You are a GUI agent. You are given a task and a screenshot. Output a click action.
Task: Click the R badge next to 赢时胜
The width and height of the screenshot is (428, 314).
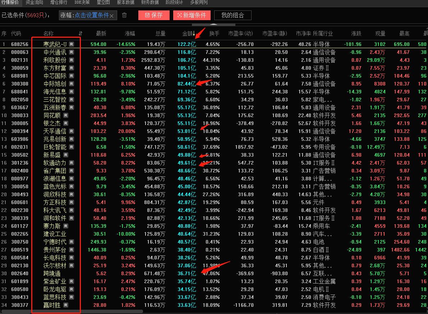[x=65, y=305]
